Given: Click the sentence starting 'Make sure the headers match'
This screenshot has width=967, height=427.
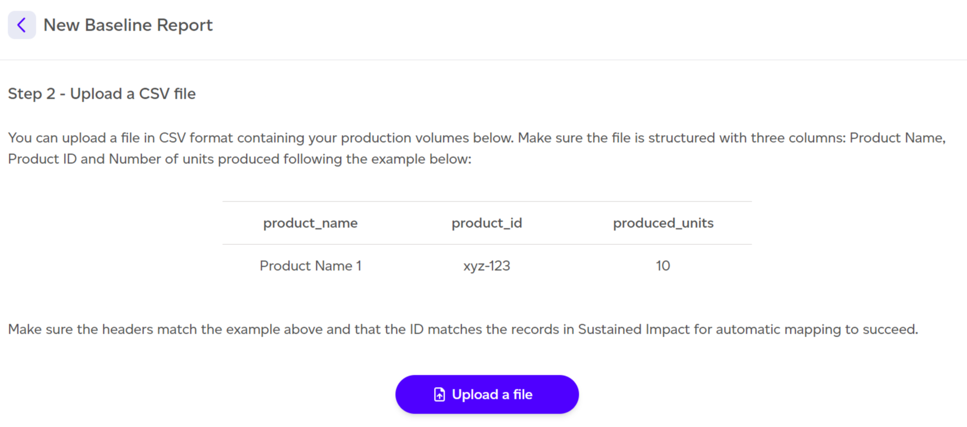Looking at the screenshot, I should 463,330.
